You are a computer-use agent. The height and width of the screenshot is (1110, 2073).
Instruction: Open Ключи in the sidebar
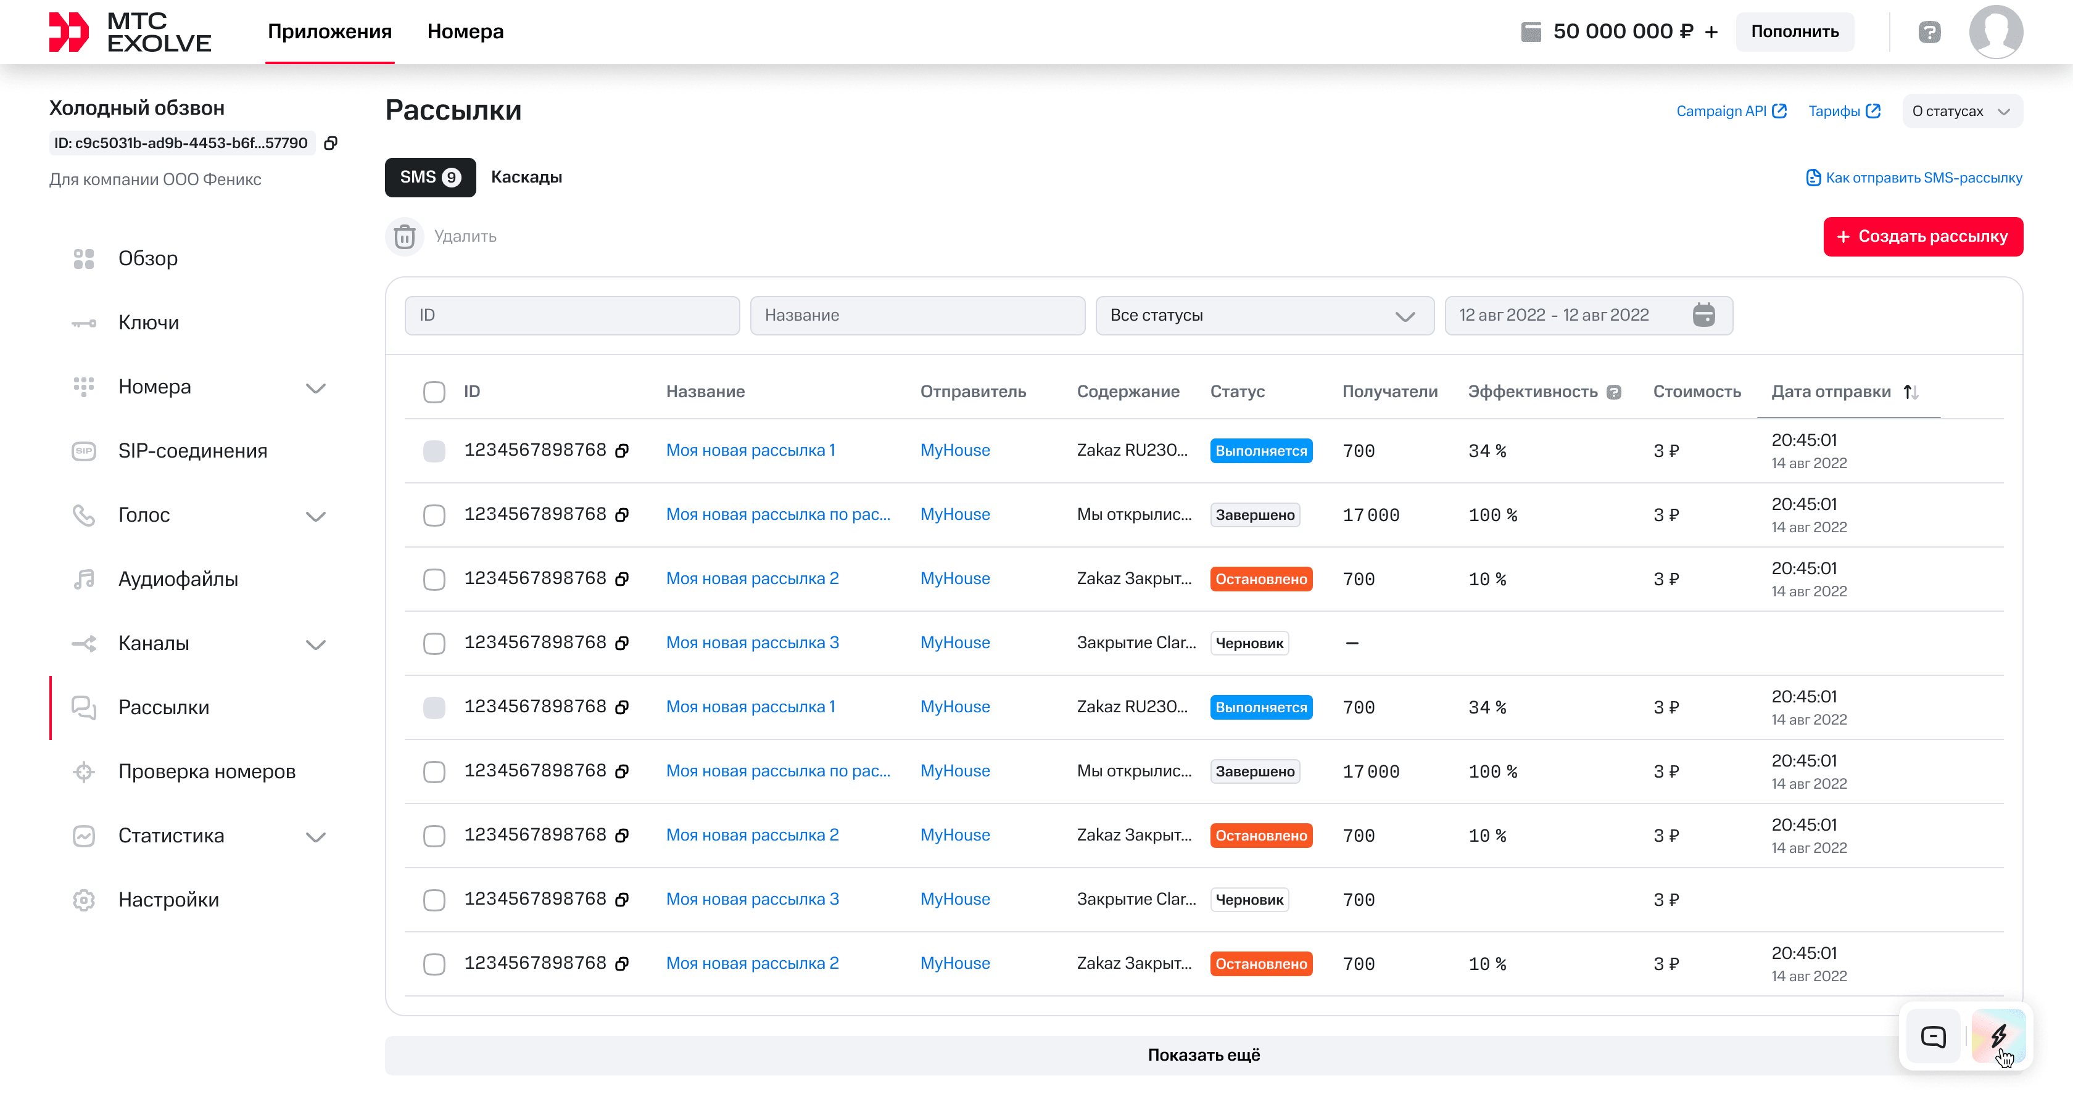pos(149,323)
